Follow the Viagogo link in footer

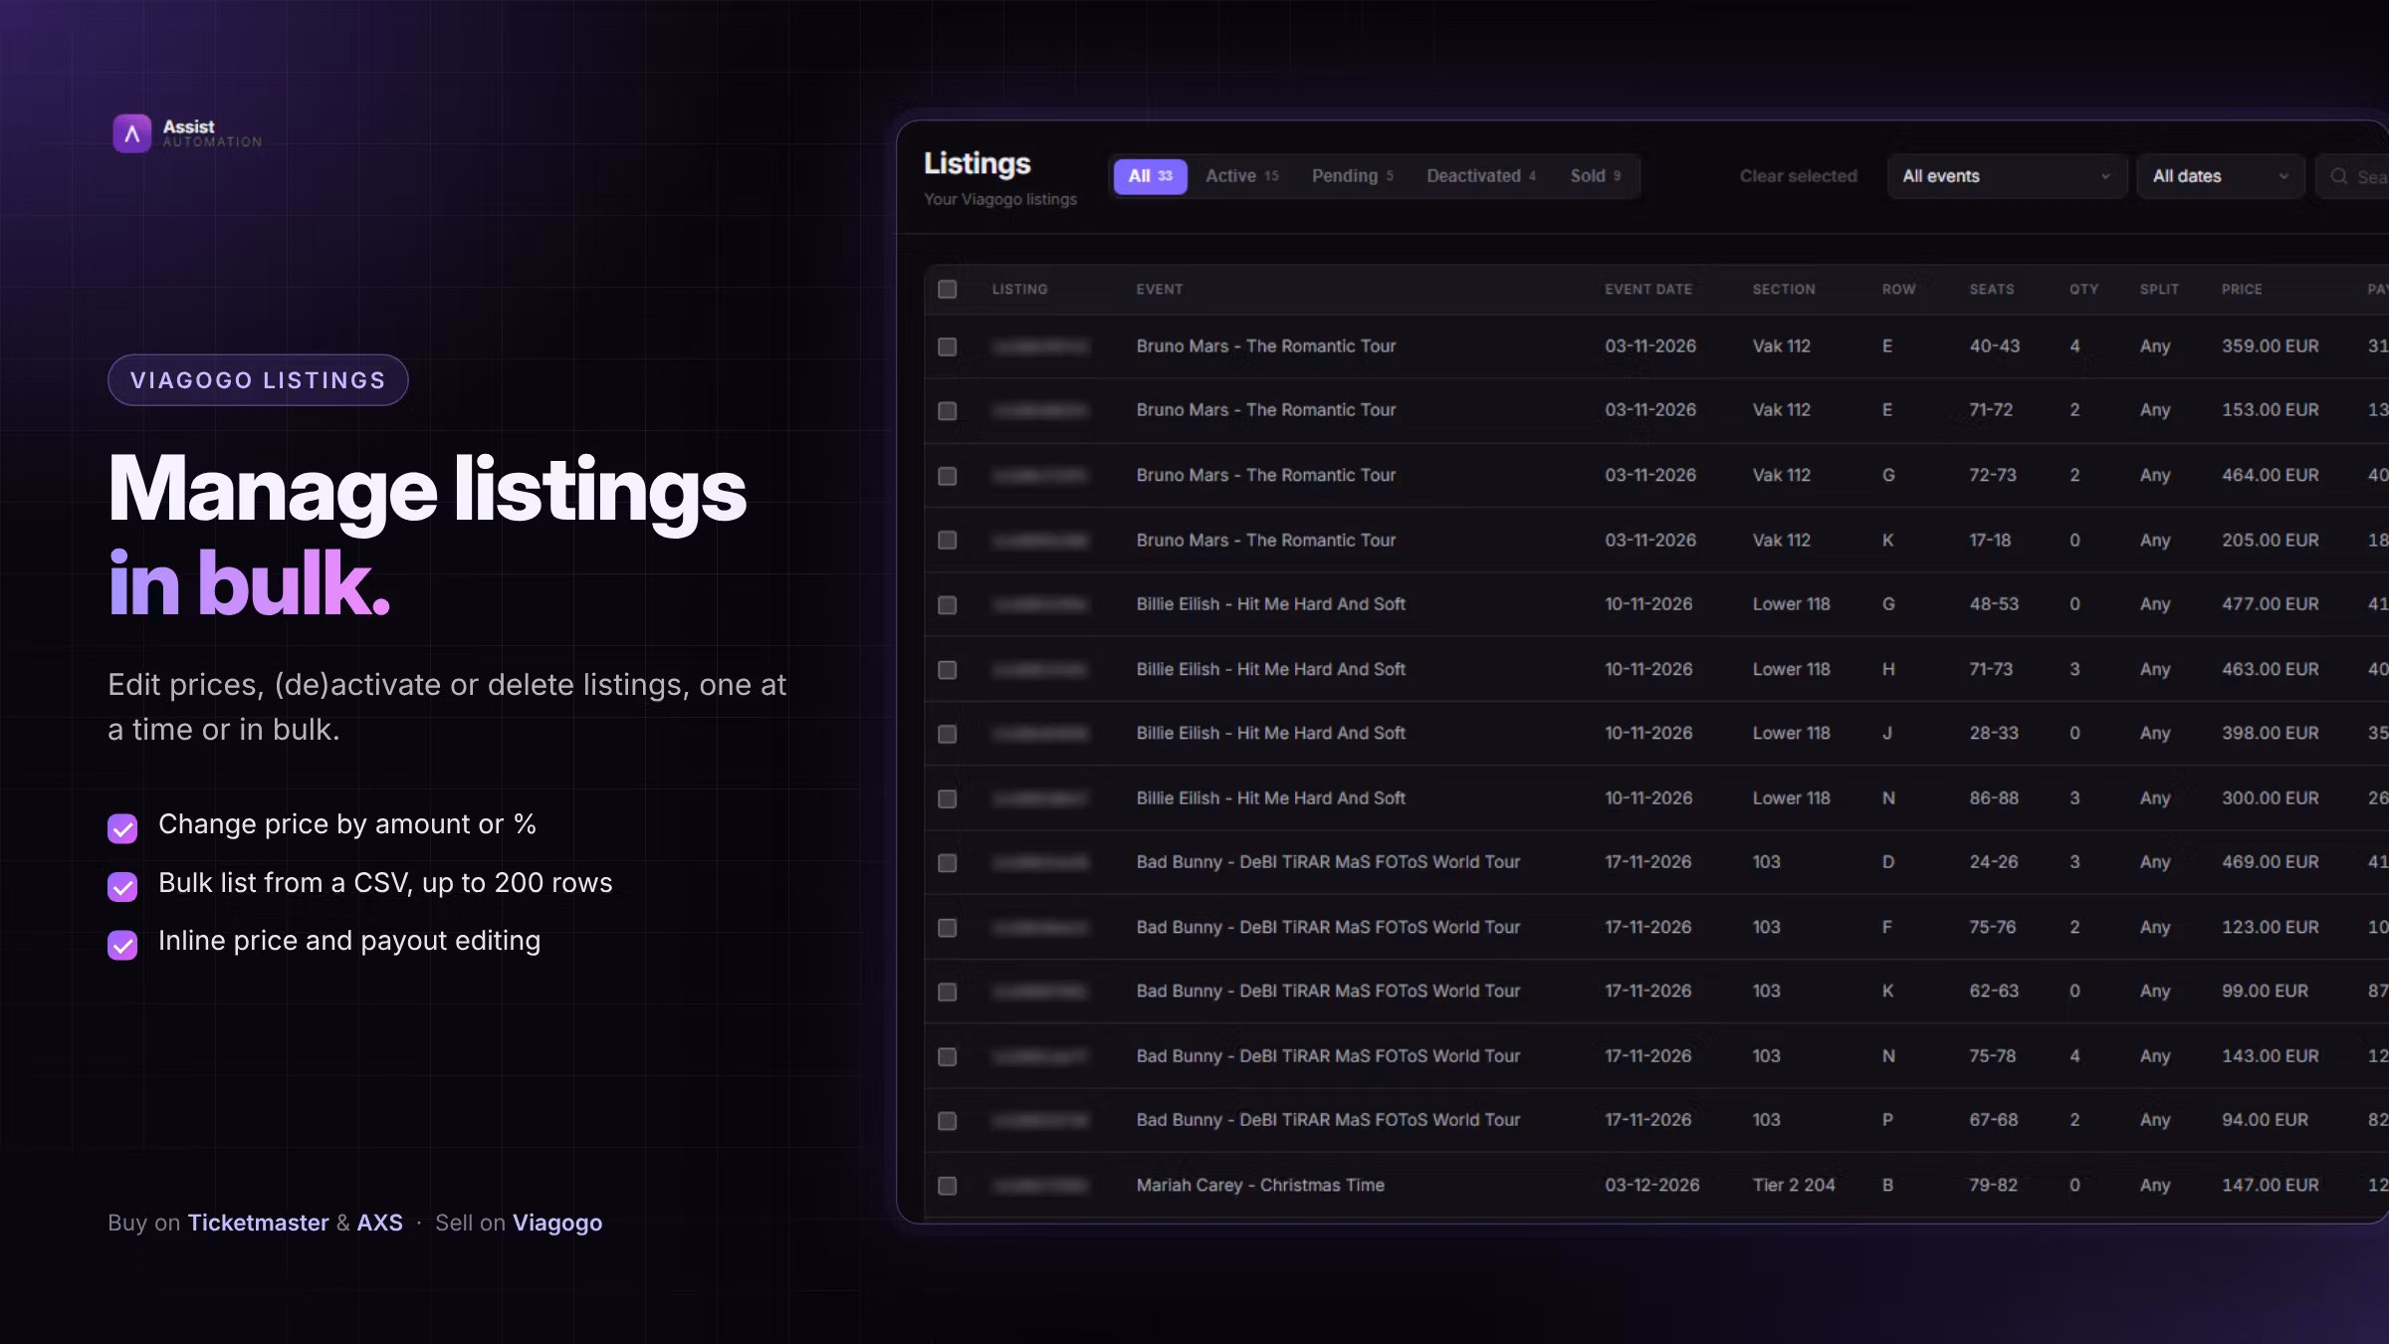click(x=557, y=1224)
